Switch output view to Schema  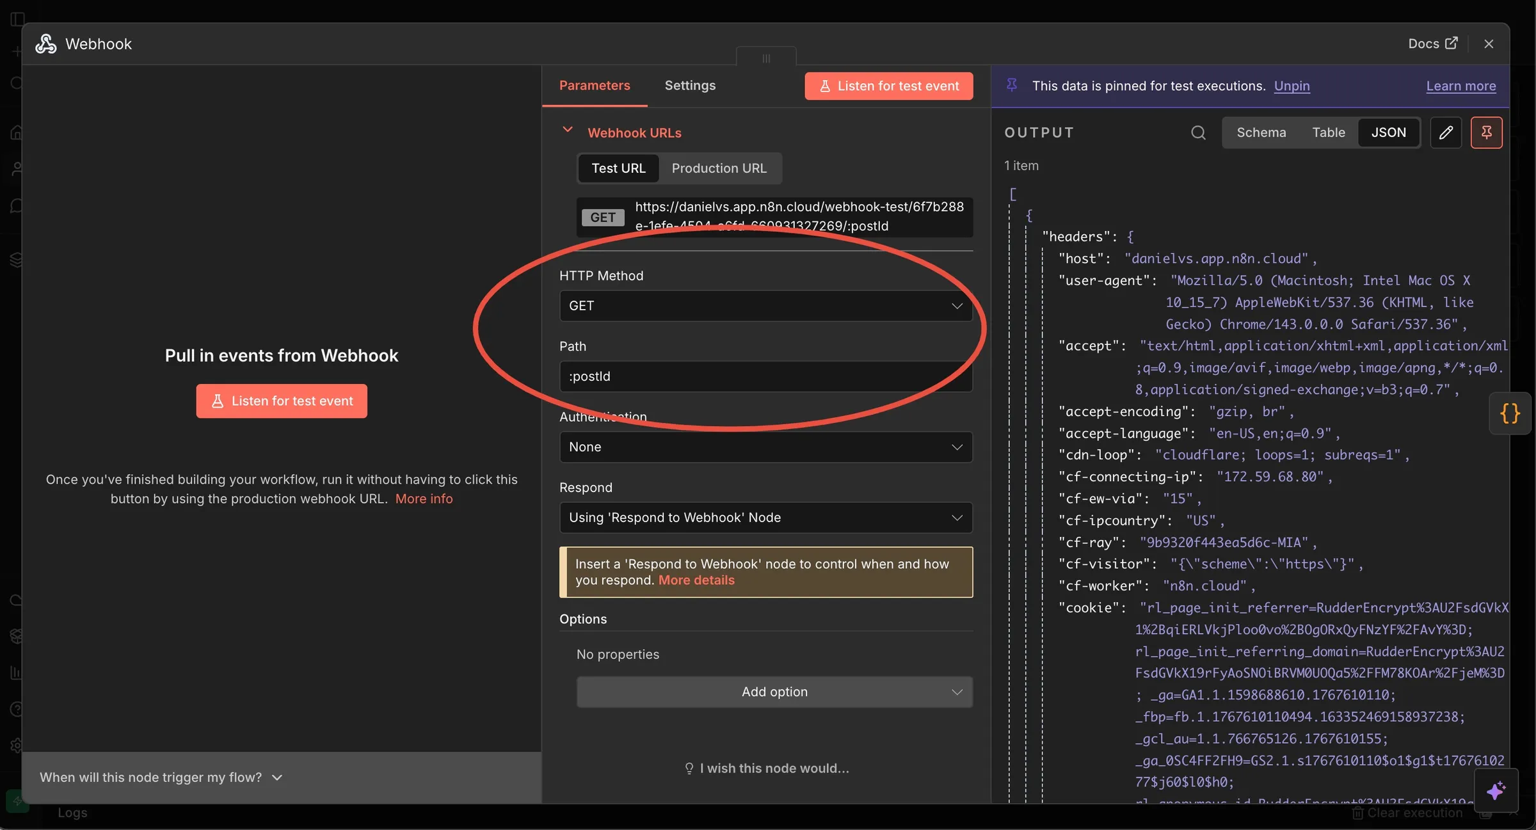(1261, 132)
